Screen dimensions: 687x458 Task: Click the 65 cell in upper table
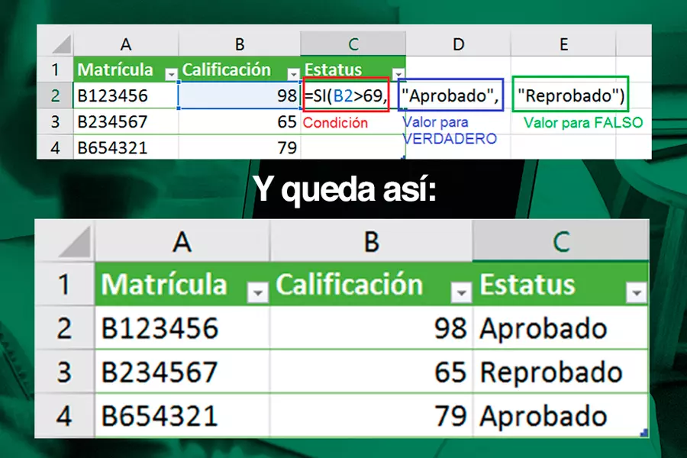tap(239, 121)
